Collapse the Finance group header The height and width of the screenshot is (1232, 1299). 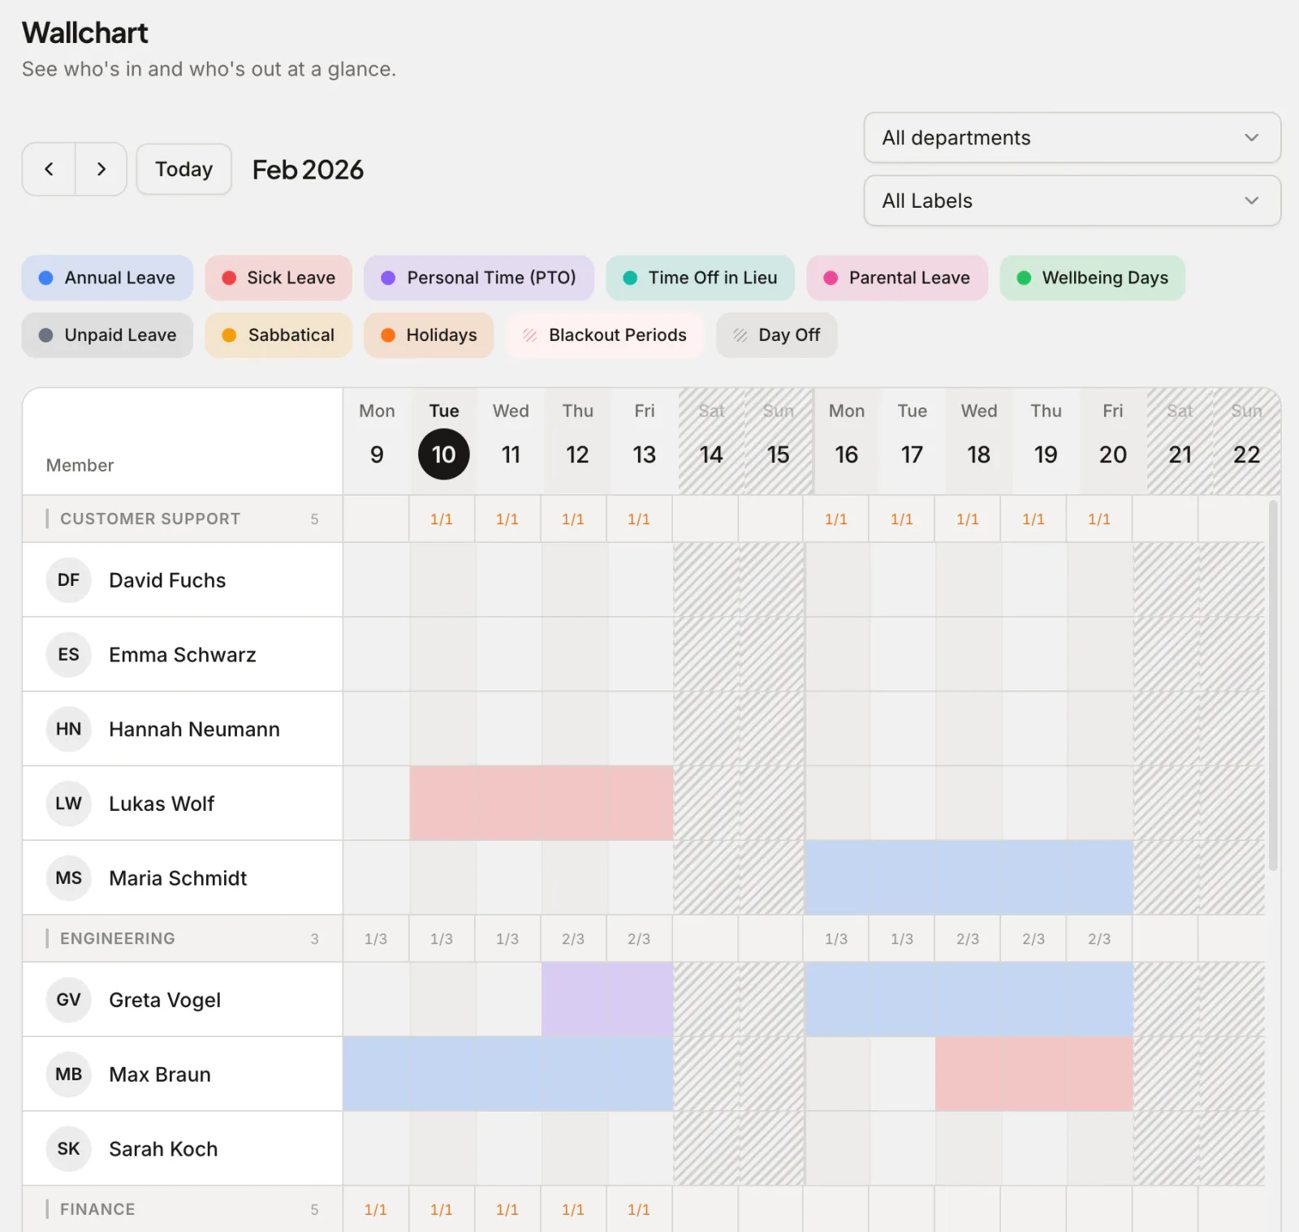(183, 1209)
